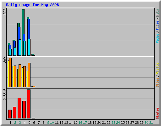Click green day 31 on the x-axis
This screenshot has width=161, height=126.
(151, 123)
